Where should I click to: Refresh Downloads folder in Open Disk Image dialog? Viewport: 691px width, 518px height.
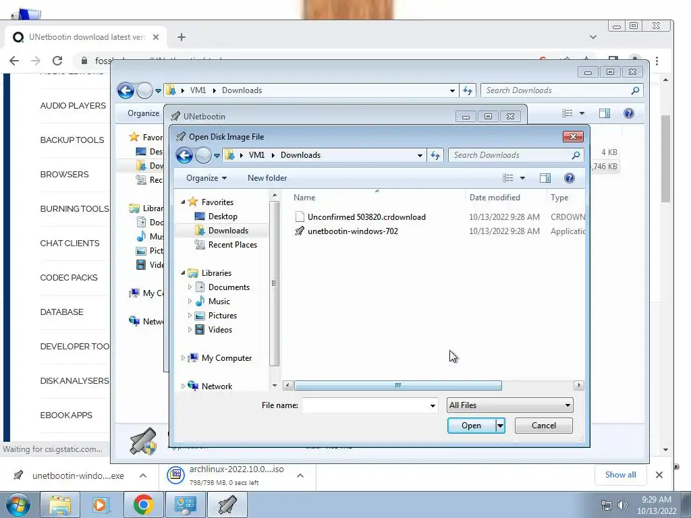click(x=435, y=155)
